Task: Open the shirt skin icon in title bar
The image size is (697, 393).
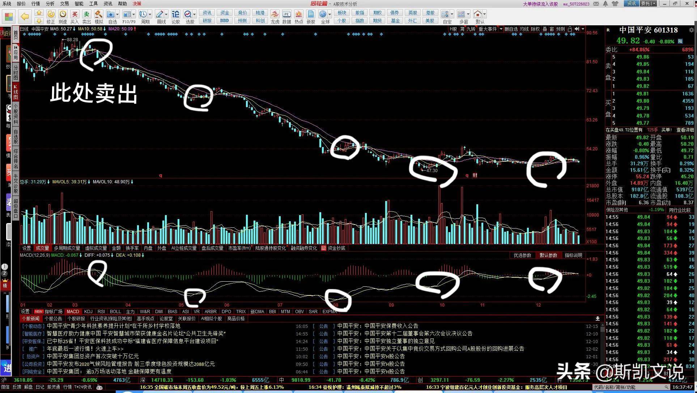Action: 615,4
